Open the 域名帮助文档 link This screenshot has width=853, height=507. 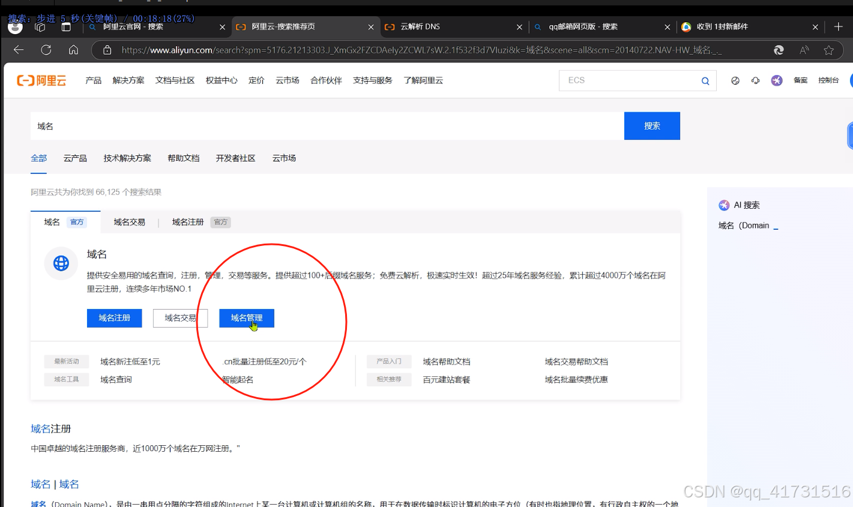click(x=447, y=362)
